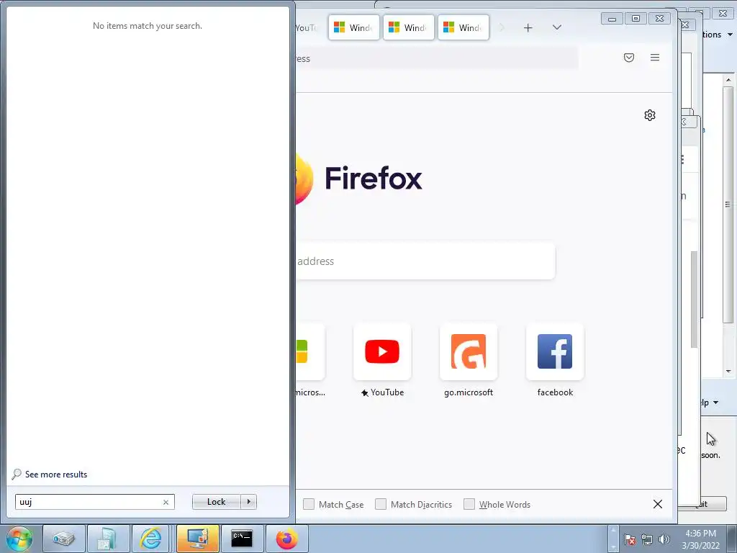Switch to the remote desktop monitor taskbar app

tap(197, 539)
